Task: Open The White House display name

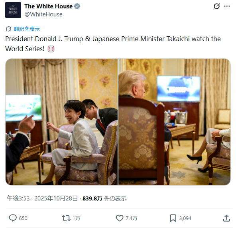Action: pos(49,6)
